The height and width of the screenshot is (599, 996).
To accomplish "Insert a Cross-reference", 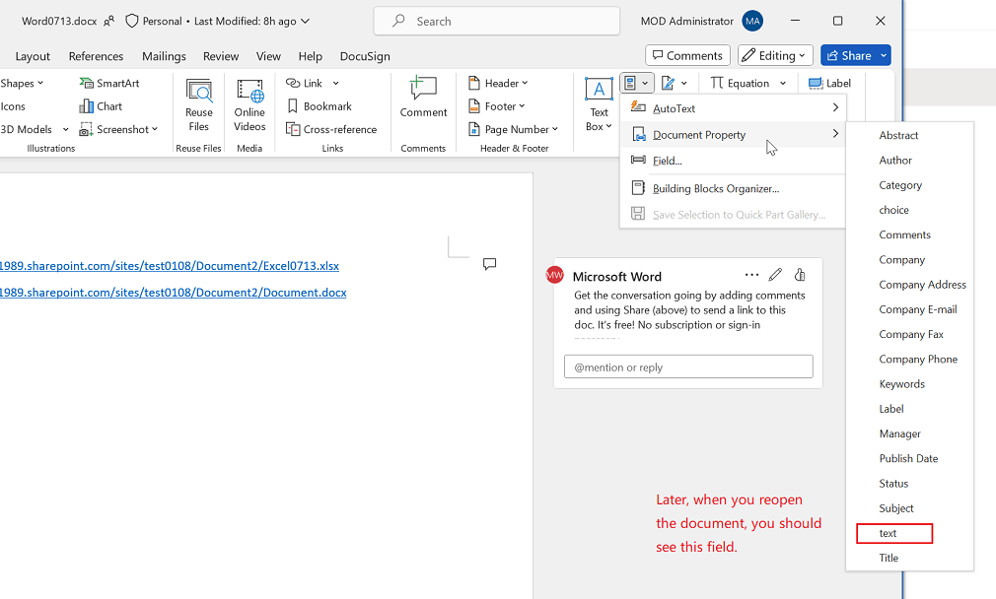I will click(331, 129).
